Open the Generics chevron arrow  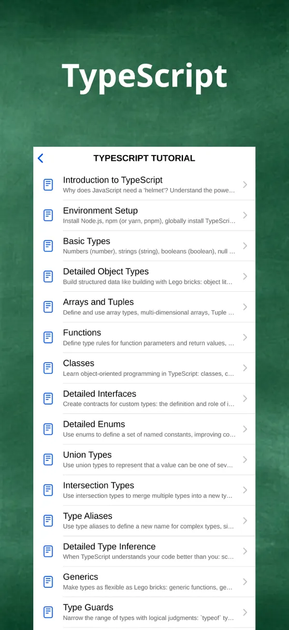point(245,582)
